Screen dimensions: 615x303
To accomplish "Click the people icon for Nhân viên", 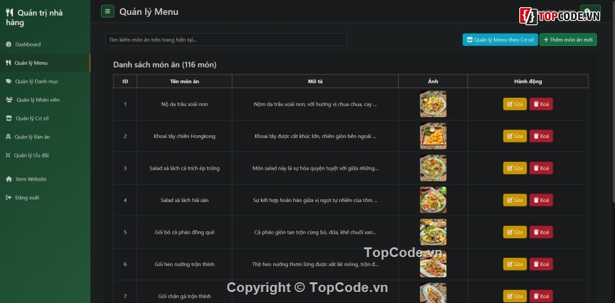I will pyautogui.click(x=10, y=100).
